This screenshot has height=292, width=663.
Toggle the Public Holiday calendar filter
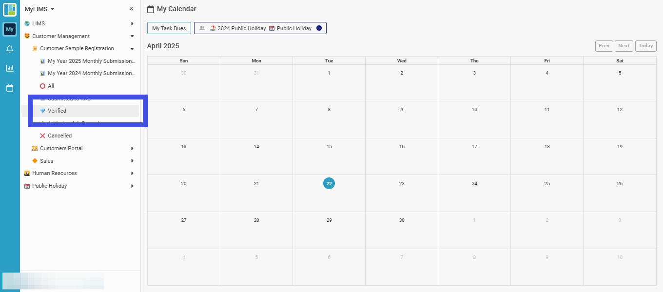290,28
